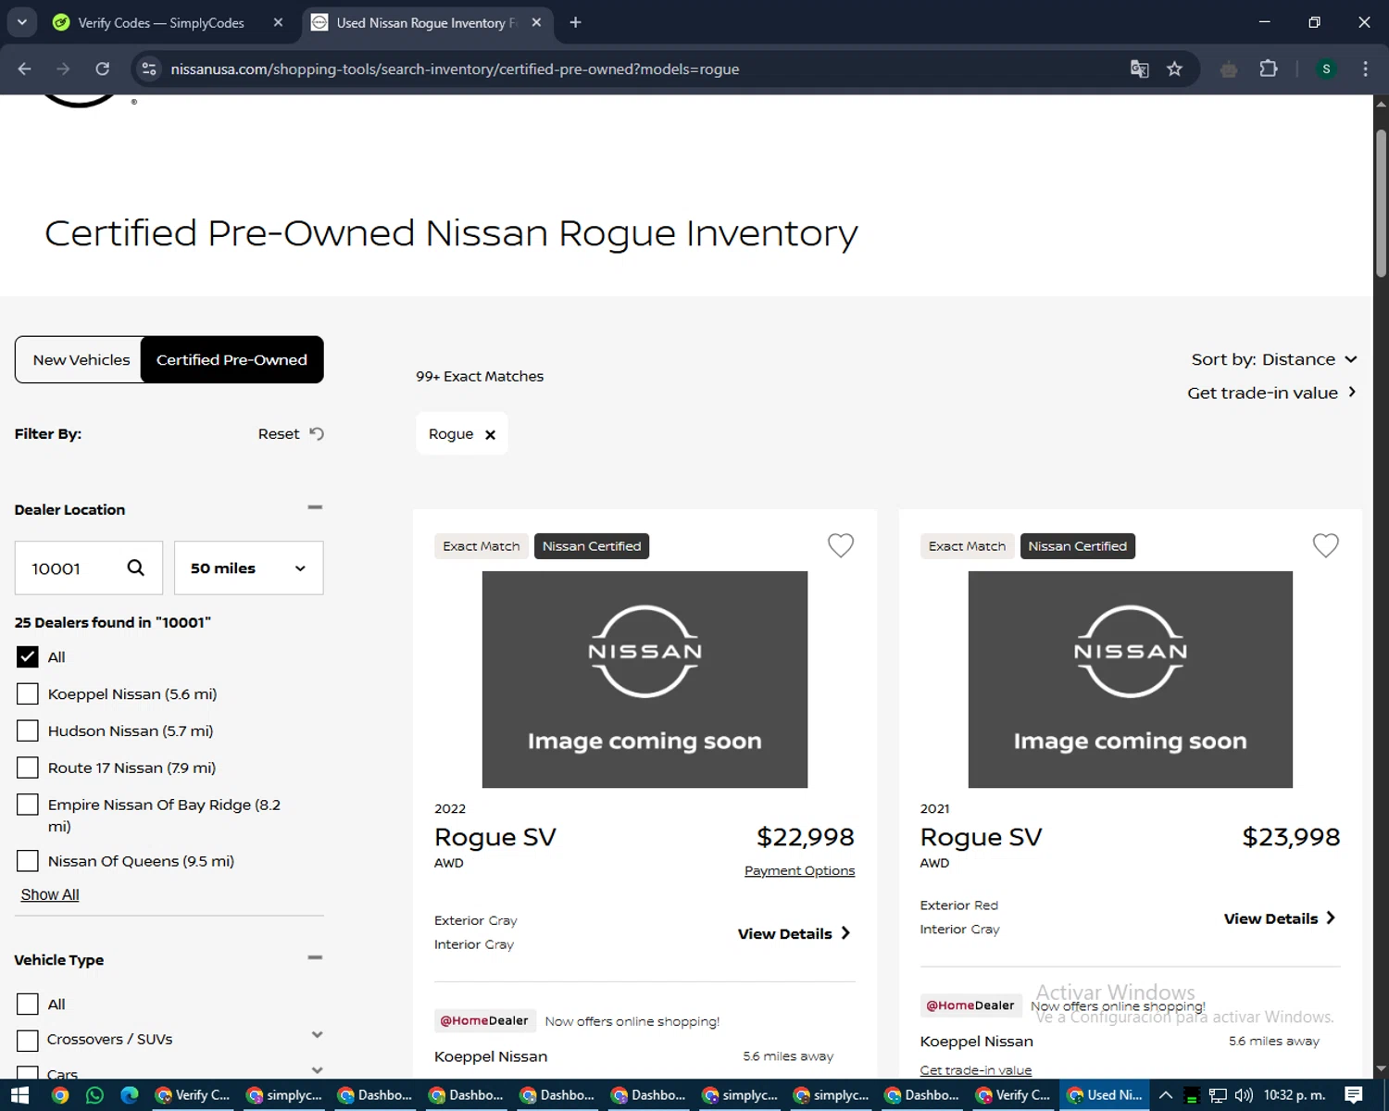Open the Sort by: Distance dropdown
1389x1111 pixels.
(x=1274, y=359)
